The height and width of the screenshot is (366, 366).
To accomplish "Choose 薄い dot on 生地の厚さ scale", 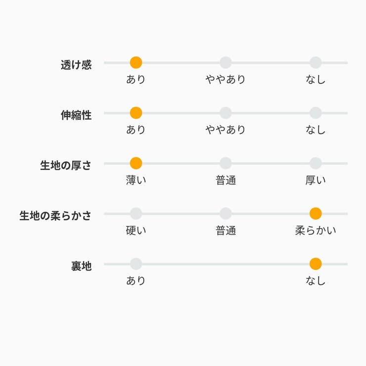I will coord(136,163).
